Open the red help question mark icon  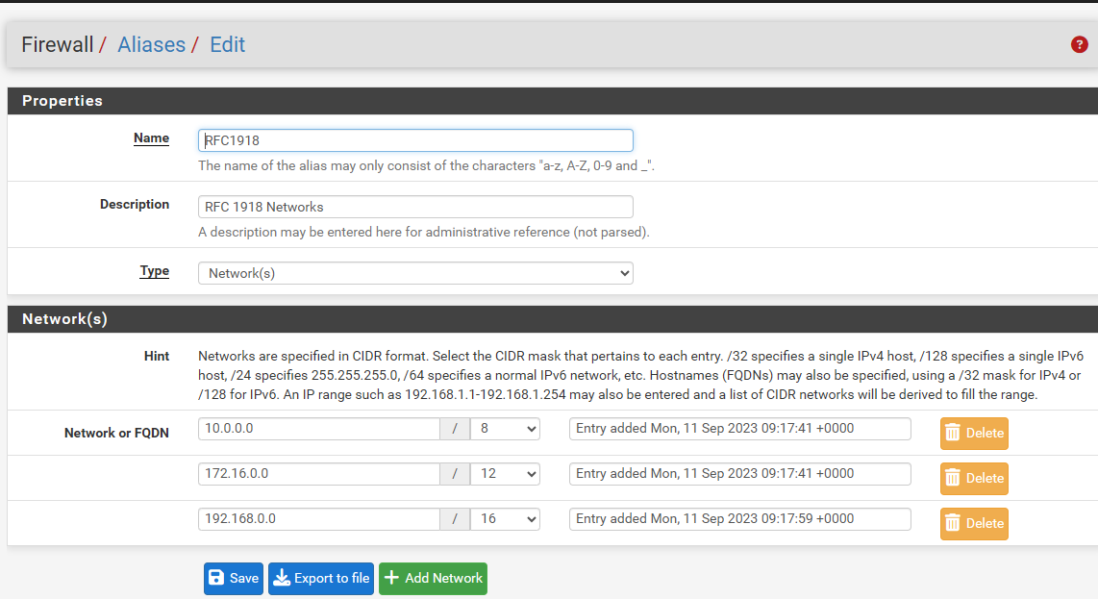coord(1079,45)
